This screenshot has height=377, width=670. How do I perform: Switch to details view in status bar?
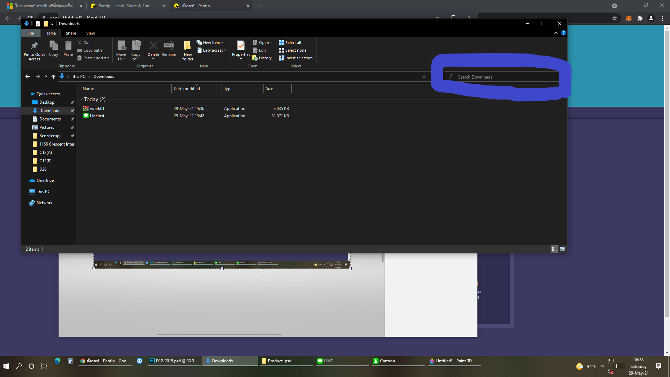pos(553,249)
